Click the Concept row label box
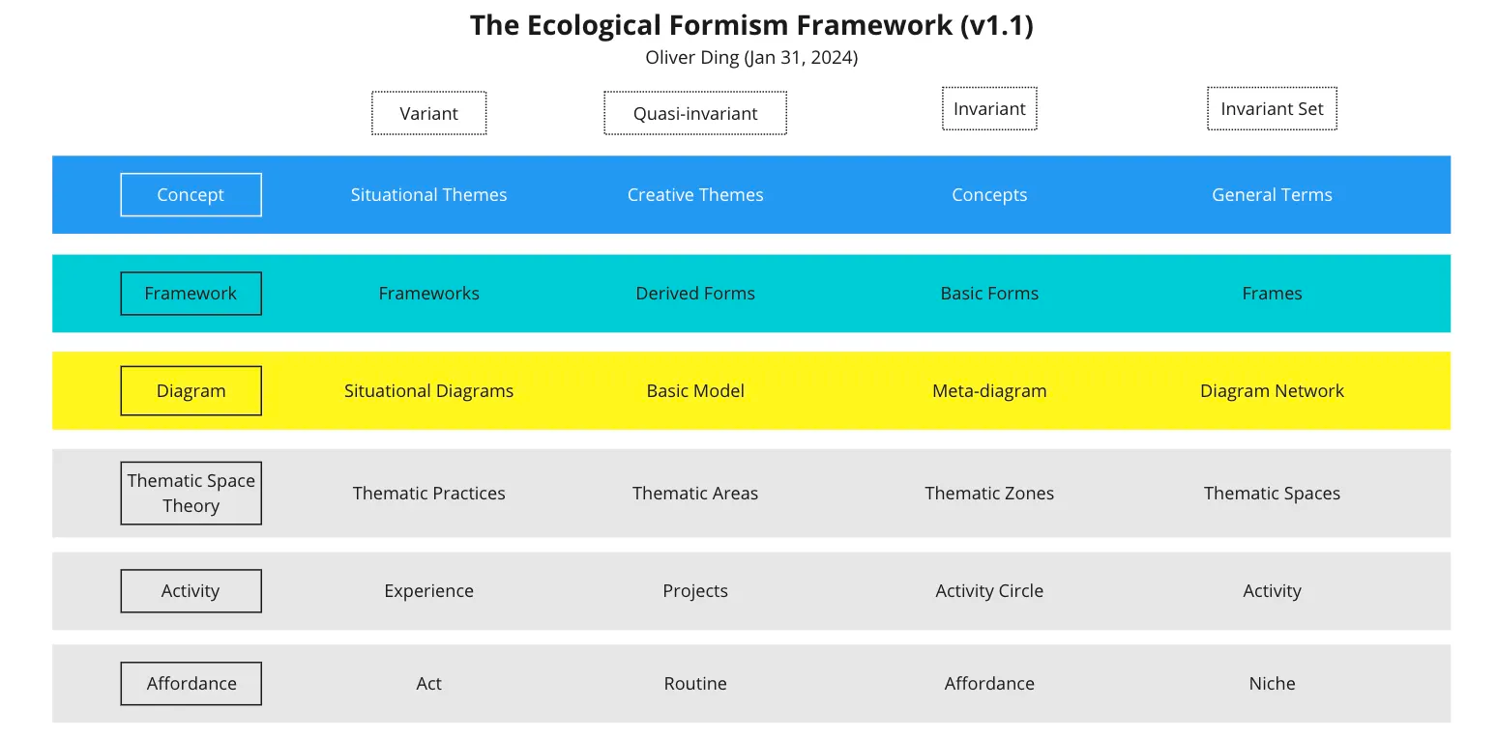1497x737 pixels. (x=191, y=194)
